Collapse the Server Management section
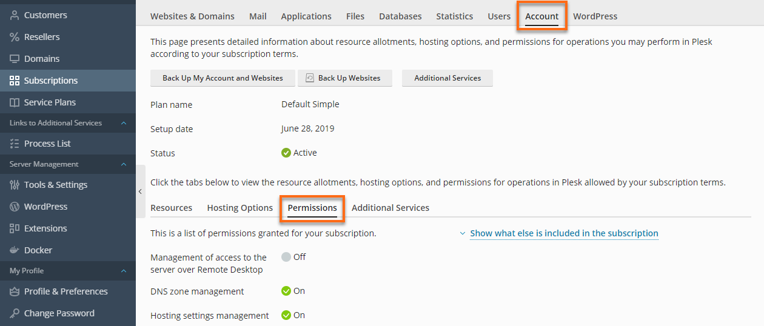This screenshot has height=326, width=764. pyautogui.click(x=124, y=164)
